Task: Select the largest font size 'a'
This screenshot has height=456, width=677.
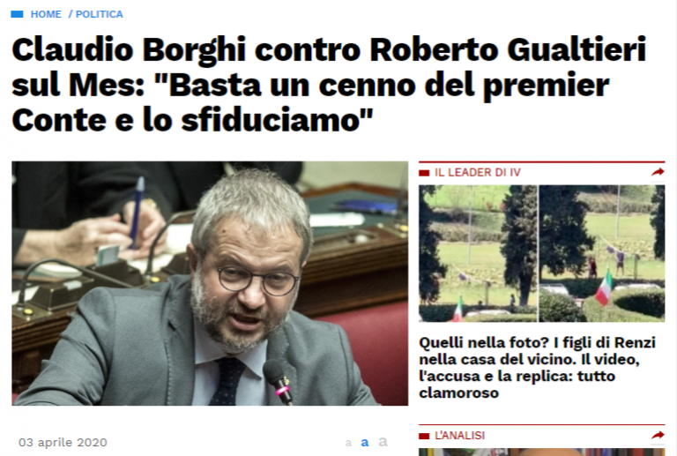Action: [x=383, y=442]
